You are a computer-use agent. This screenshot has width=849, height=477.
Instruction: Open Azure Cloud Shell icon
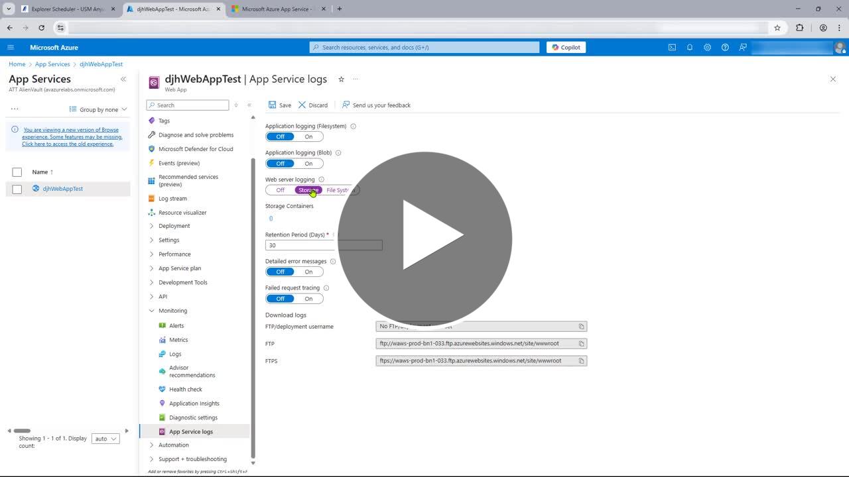tap(672, 48)
